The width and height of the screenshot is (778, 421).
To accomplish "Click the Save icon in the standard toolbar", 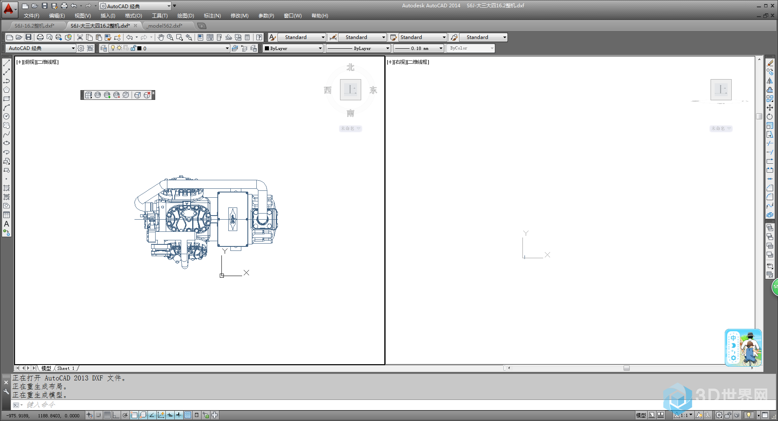I will pyautogui.click(x=28, y=37).
